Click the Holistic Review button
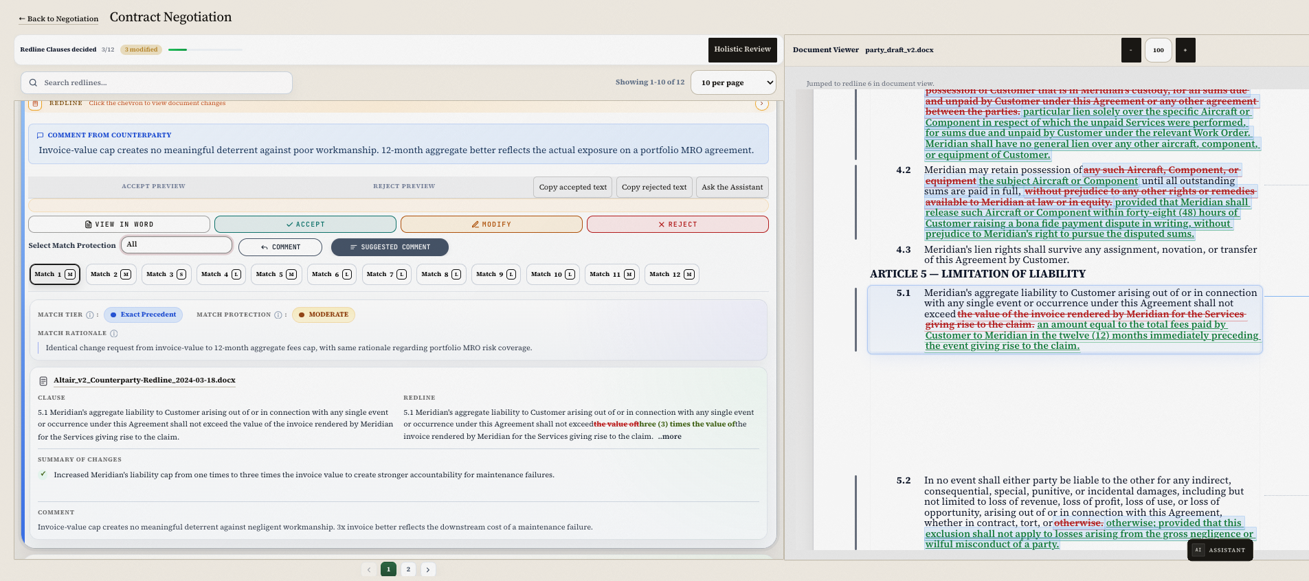The image size is (1309, 581). [743, 49]
